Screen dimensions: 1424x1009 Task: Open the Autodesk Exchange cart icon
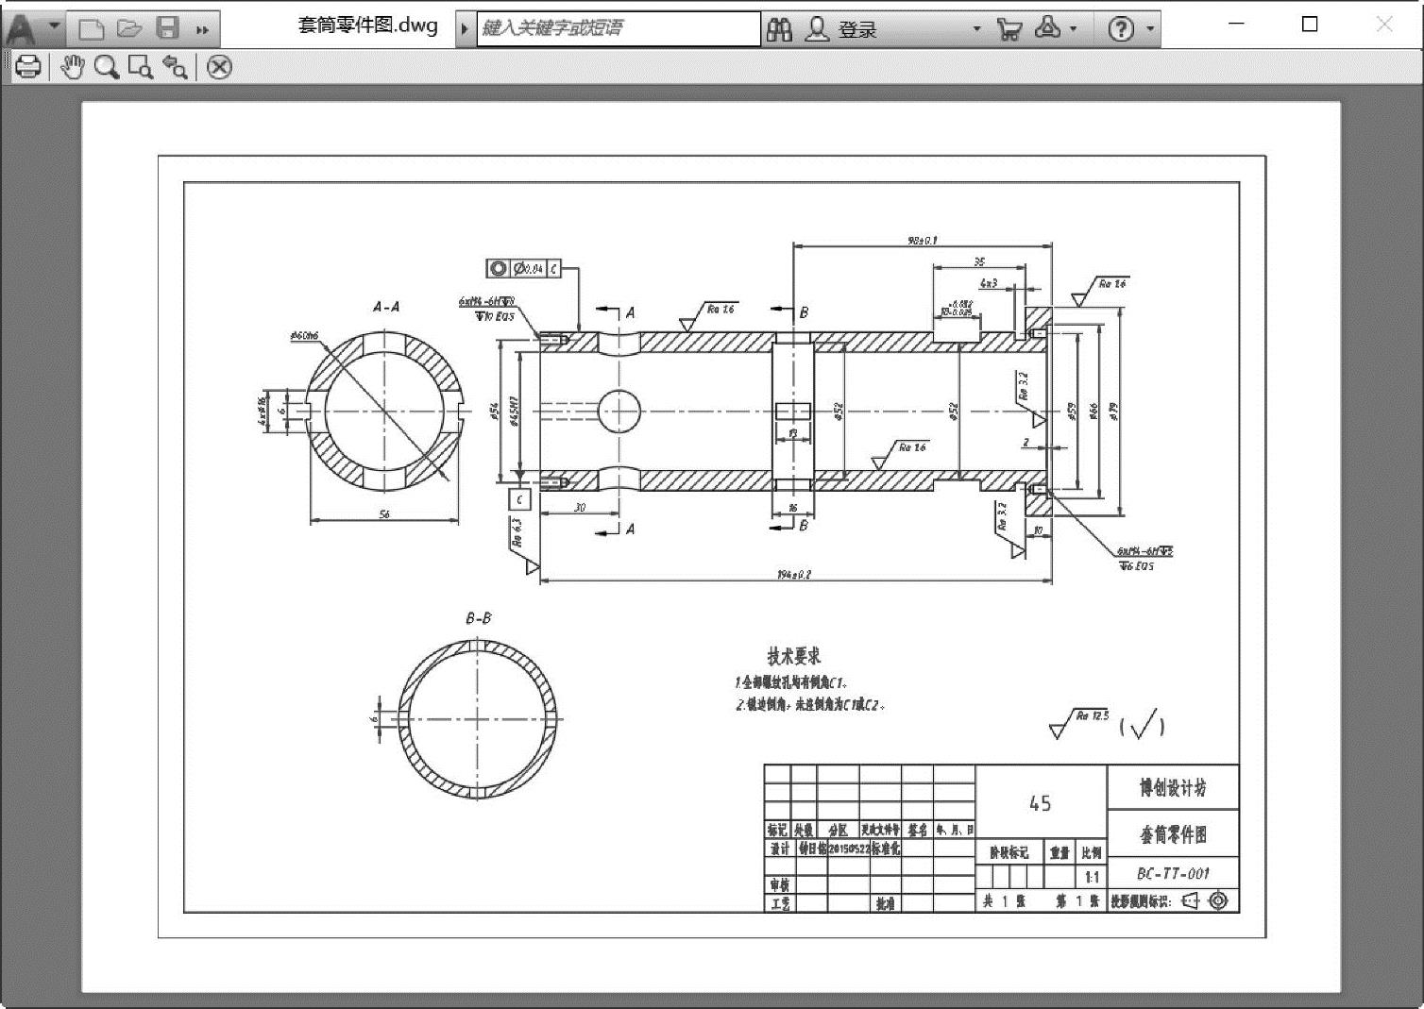pos(1009,29)
